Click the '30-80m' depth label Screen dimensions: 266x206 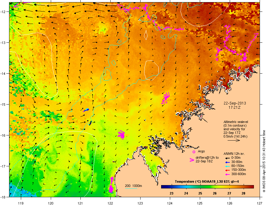237,162
